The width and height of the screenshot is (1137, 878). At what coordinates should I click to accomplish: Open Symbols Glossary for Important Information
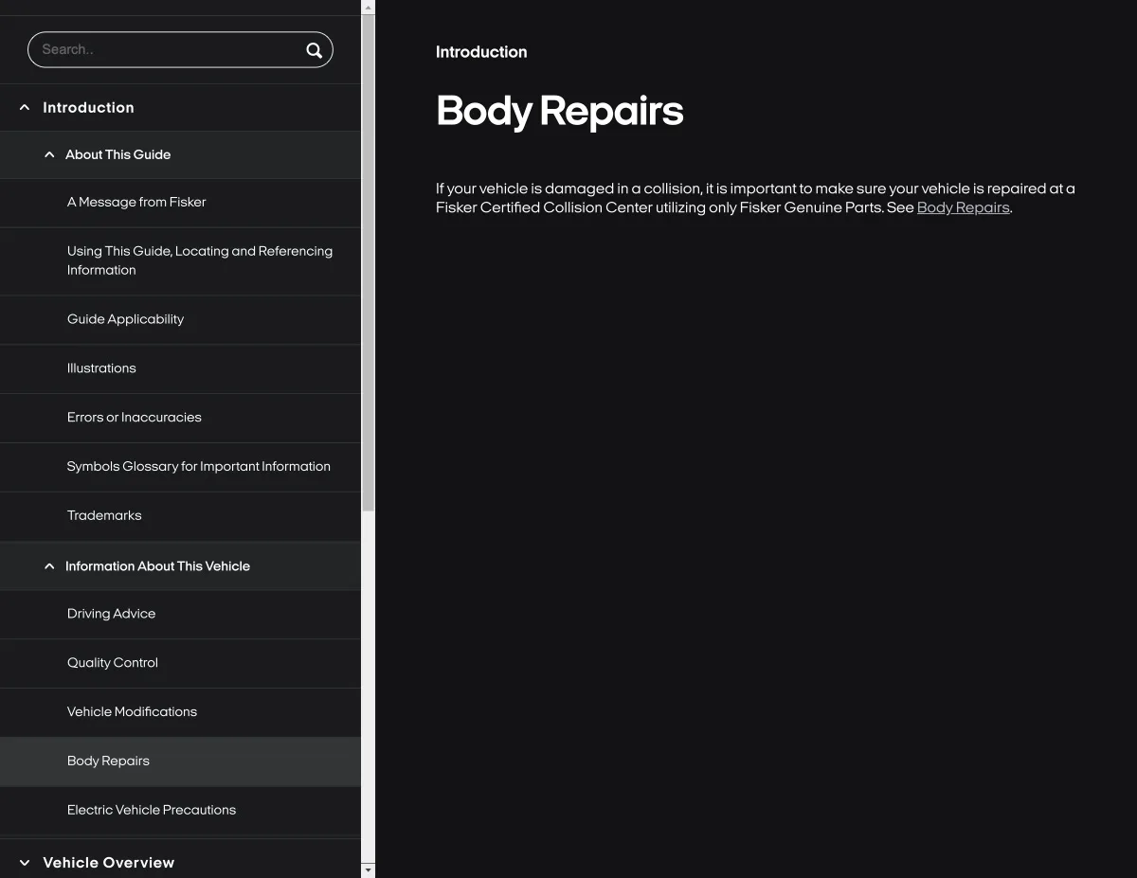(198, 467)
